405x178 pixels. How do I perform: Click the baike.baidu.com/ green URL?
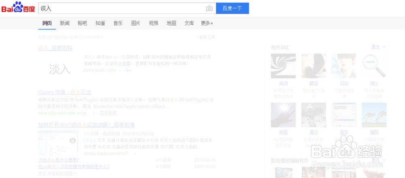[100, 70]
